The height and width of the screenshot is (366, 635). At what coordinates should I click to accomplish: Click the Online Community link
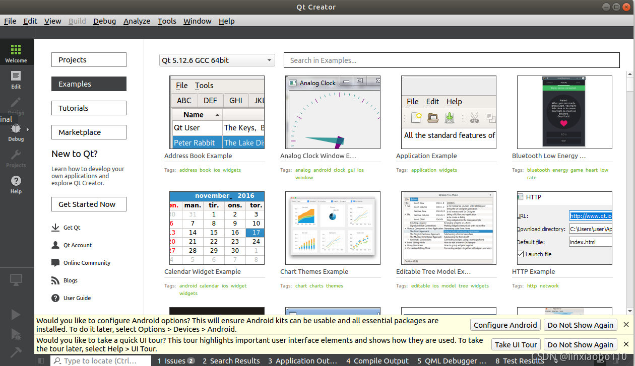(x=87, y=263)
